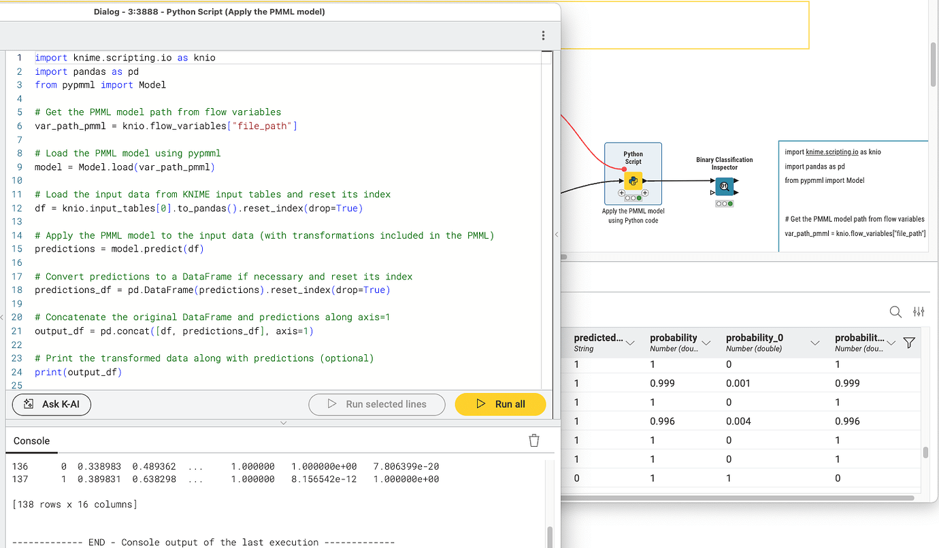
Task: Click the '[138 rows x 16 columns]' console line
Action: 75,504
